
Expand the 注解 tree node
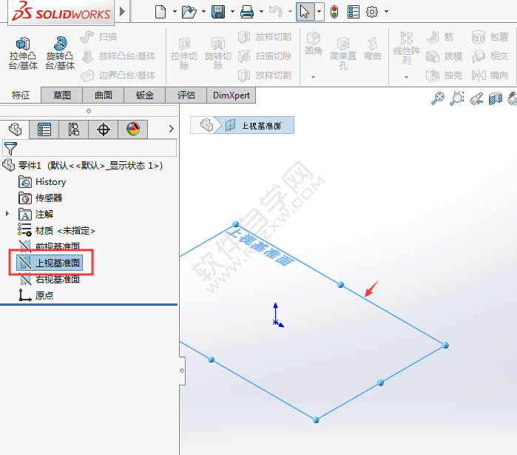coord(7,214)
